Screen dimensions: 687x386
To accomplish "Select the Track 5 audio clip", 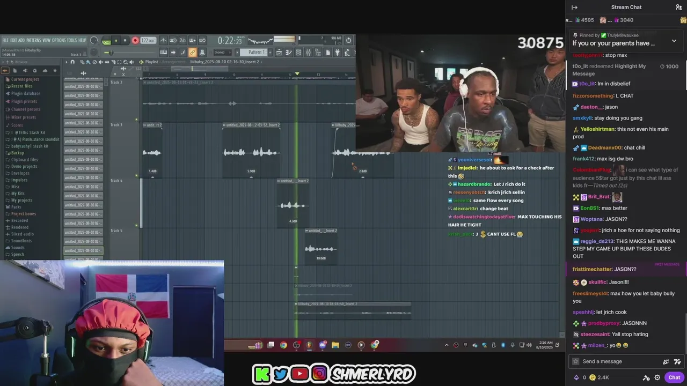I will click(x=321, y=246).
